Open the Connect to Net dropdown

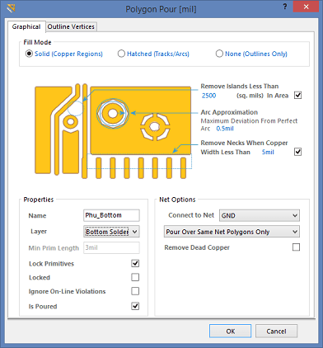(x=260, y=215)
